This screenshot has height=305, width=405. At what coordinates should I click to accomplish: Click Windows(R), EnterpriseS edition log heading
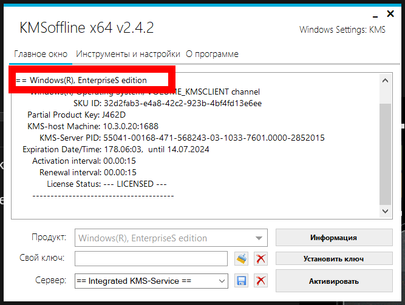[81, 80]
